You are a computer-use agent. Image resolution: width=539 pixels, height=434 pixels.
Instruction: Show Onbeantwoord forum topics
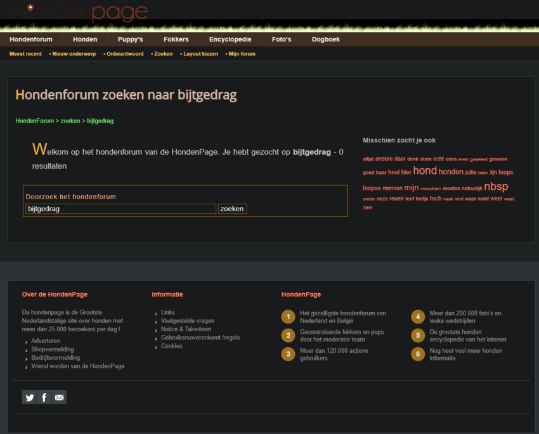tap(125, 54)
